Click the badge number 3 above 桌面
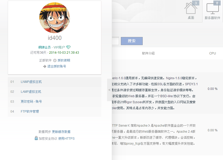The image size is (223, 160). [x=196, y=3]
